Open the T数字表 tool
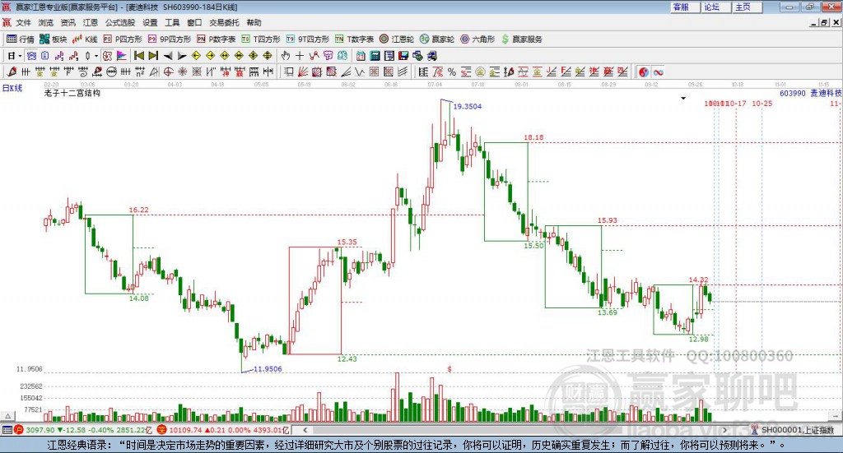Screen dimensions: 843x453 pos(354,39)
